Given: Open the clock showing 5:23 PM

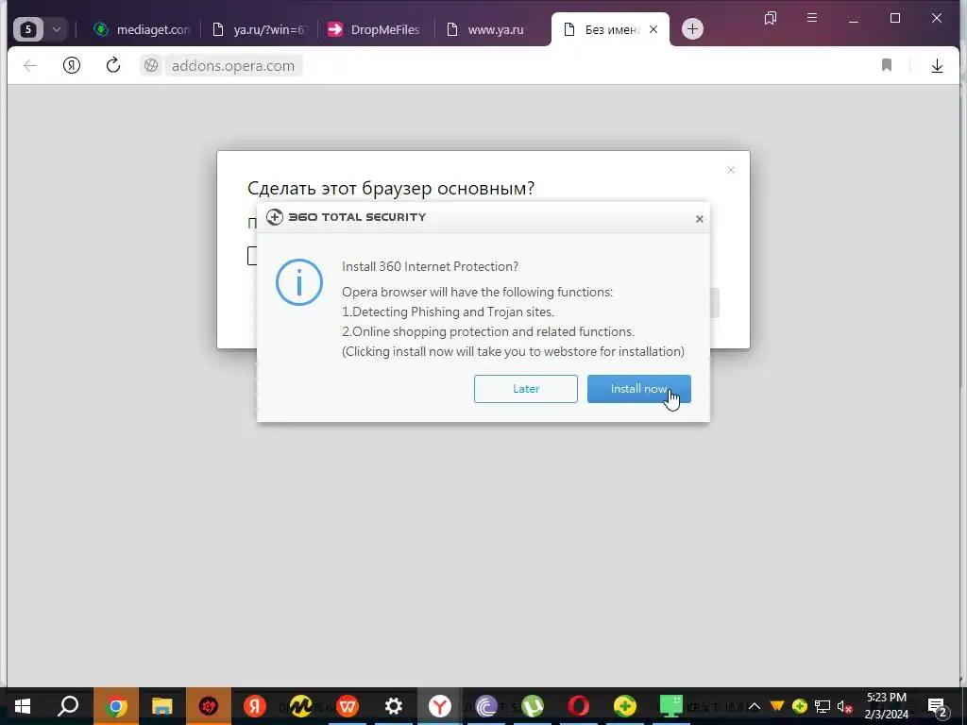Looking at the screenshot, I should tap(887, 706).
